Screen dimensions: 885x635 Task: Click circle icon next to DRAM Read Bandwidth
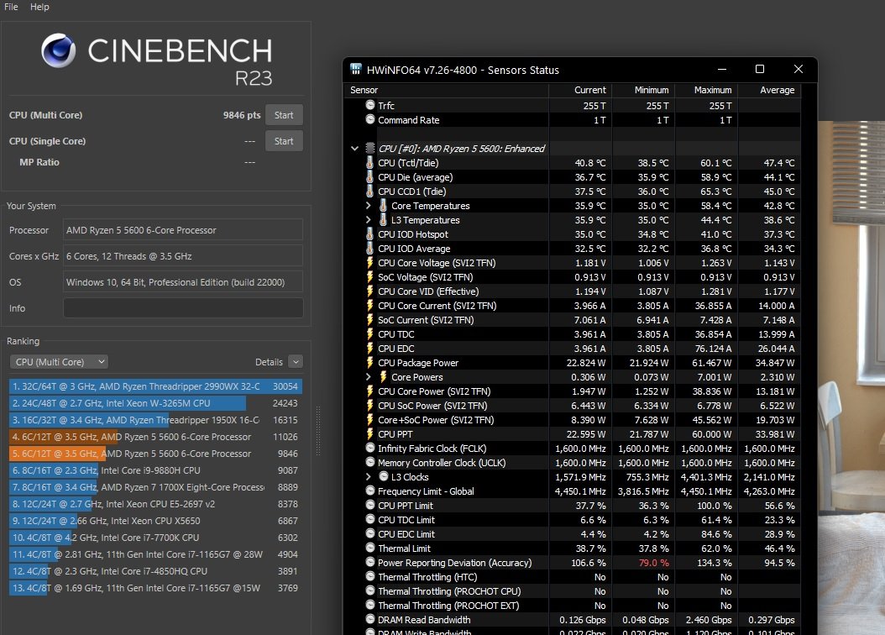pos(370,619)
